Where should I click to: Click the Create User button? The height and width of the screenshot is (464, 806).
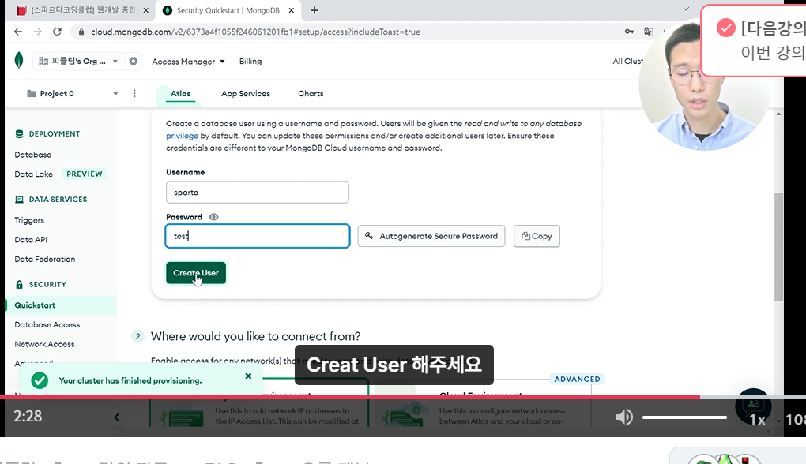pyautogui.click(x=196, y=273)
